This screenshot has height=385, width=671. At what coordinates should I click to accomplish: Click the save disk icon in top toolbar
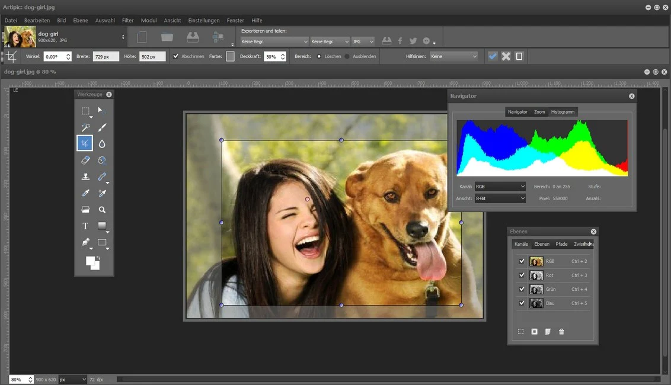193,38
